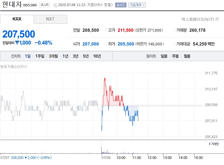Click the high price 211,500
224x165 pixels.
pyautogui.click(x=125, y=30)
